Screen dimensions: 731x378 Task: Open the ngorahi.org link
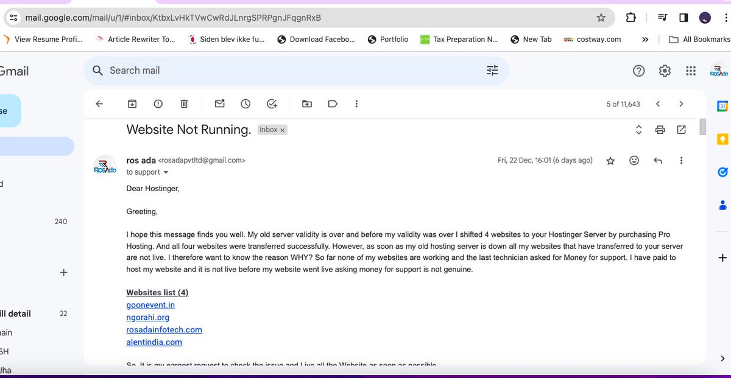pyautogui.click(x=148, y=317)
